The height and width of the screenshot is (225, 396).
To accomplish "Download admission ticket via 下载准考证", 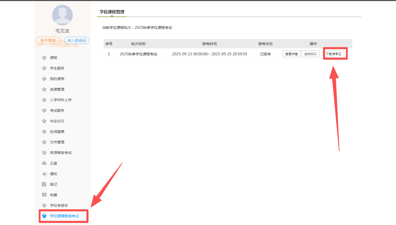I will pyautogui.click(x=334, y=54).
